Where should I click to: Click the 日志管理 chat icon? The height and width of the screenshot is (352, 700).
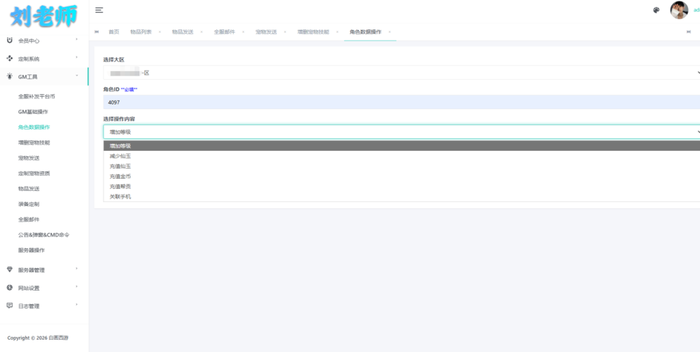[x=10, y=306]
